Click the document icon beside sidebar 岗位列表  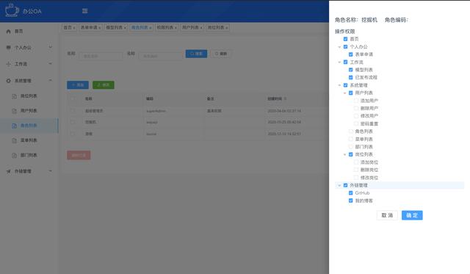click(14, 96)
